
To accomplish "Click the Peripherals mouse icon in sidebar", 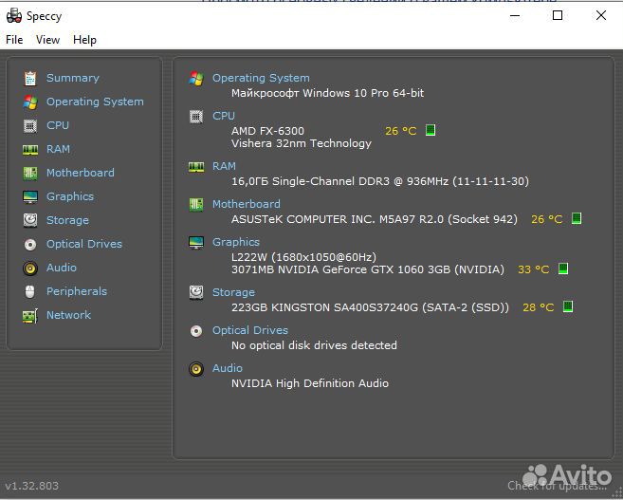I will click(30, 291).
